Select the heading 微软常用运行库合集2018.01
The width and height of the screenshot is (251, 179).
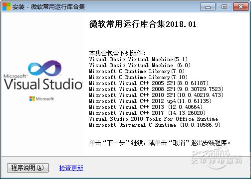143,24
